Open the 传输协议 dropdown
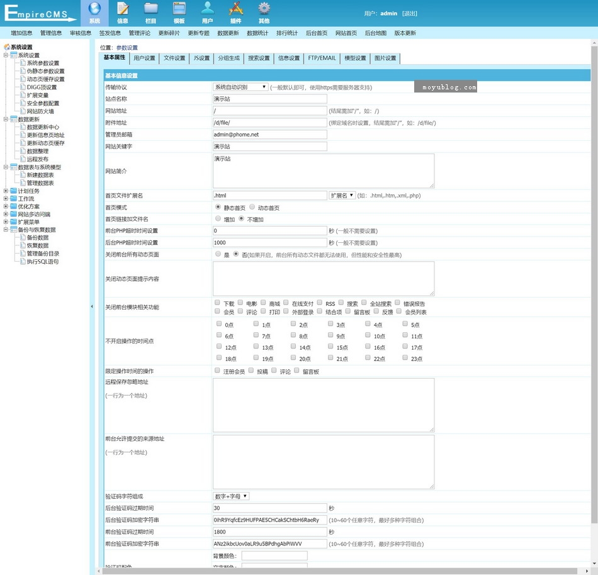Image resolution: width=598 pixels, height=575 pixels. point(240,87)
